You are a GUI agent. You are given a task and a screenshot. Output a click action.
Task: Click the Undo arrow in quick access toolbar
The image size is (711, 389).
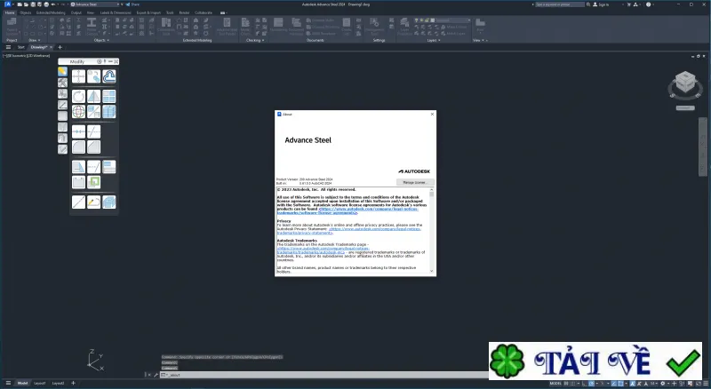click(x=53, y=4)
